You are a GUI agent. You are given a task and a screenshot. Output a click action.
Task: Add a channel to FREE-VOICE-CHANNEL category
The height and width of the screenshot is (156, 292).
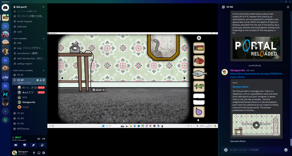[44, 71]
